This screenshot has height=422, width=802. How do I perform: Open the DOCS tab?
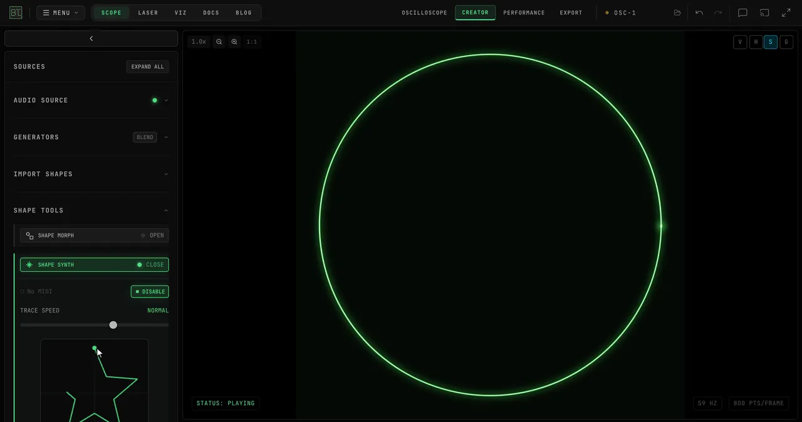[211, 13]
